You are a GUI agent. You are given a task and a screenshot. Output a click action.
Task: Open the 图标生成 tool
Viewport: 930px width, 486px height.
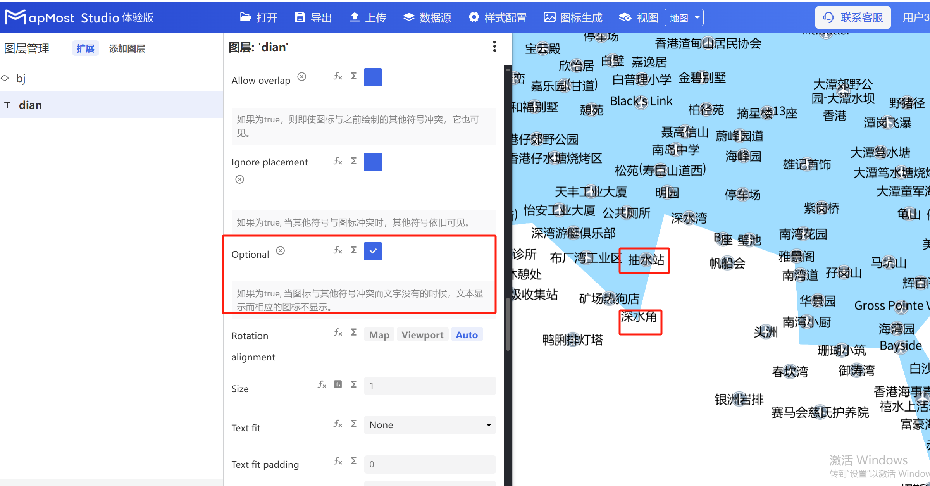coord(572,17)
